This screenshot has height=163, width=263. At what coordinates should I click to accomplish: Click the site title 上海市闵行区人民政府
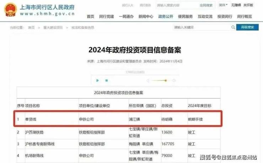47,7
